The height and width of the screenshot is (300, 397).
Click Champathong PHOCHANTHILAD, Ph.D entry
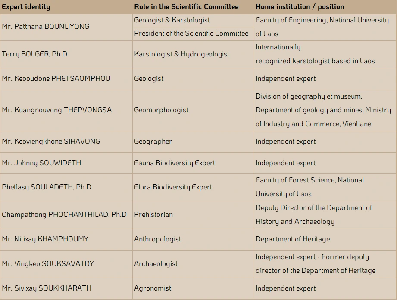point(64,215)
